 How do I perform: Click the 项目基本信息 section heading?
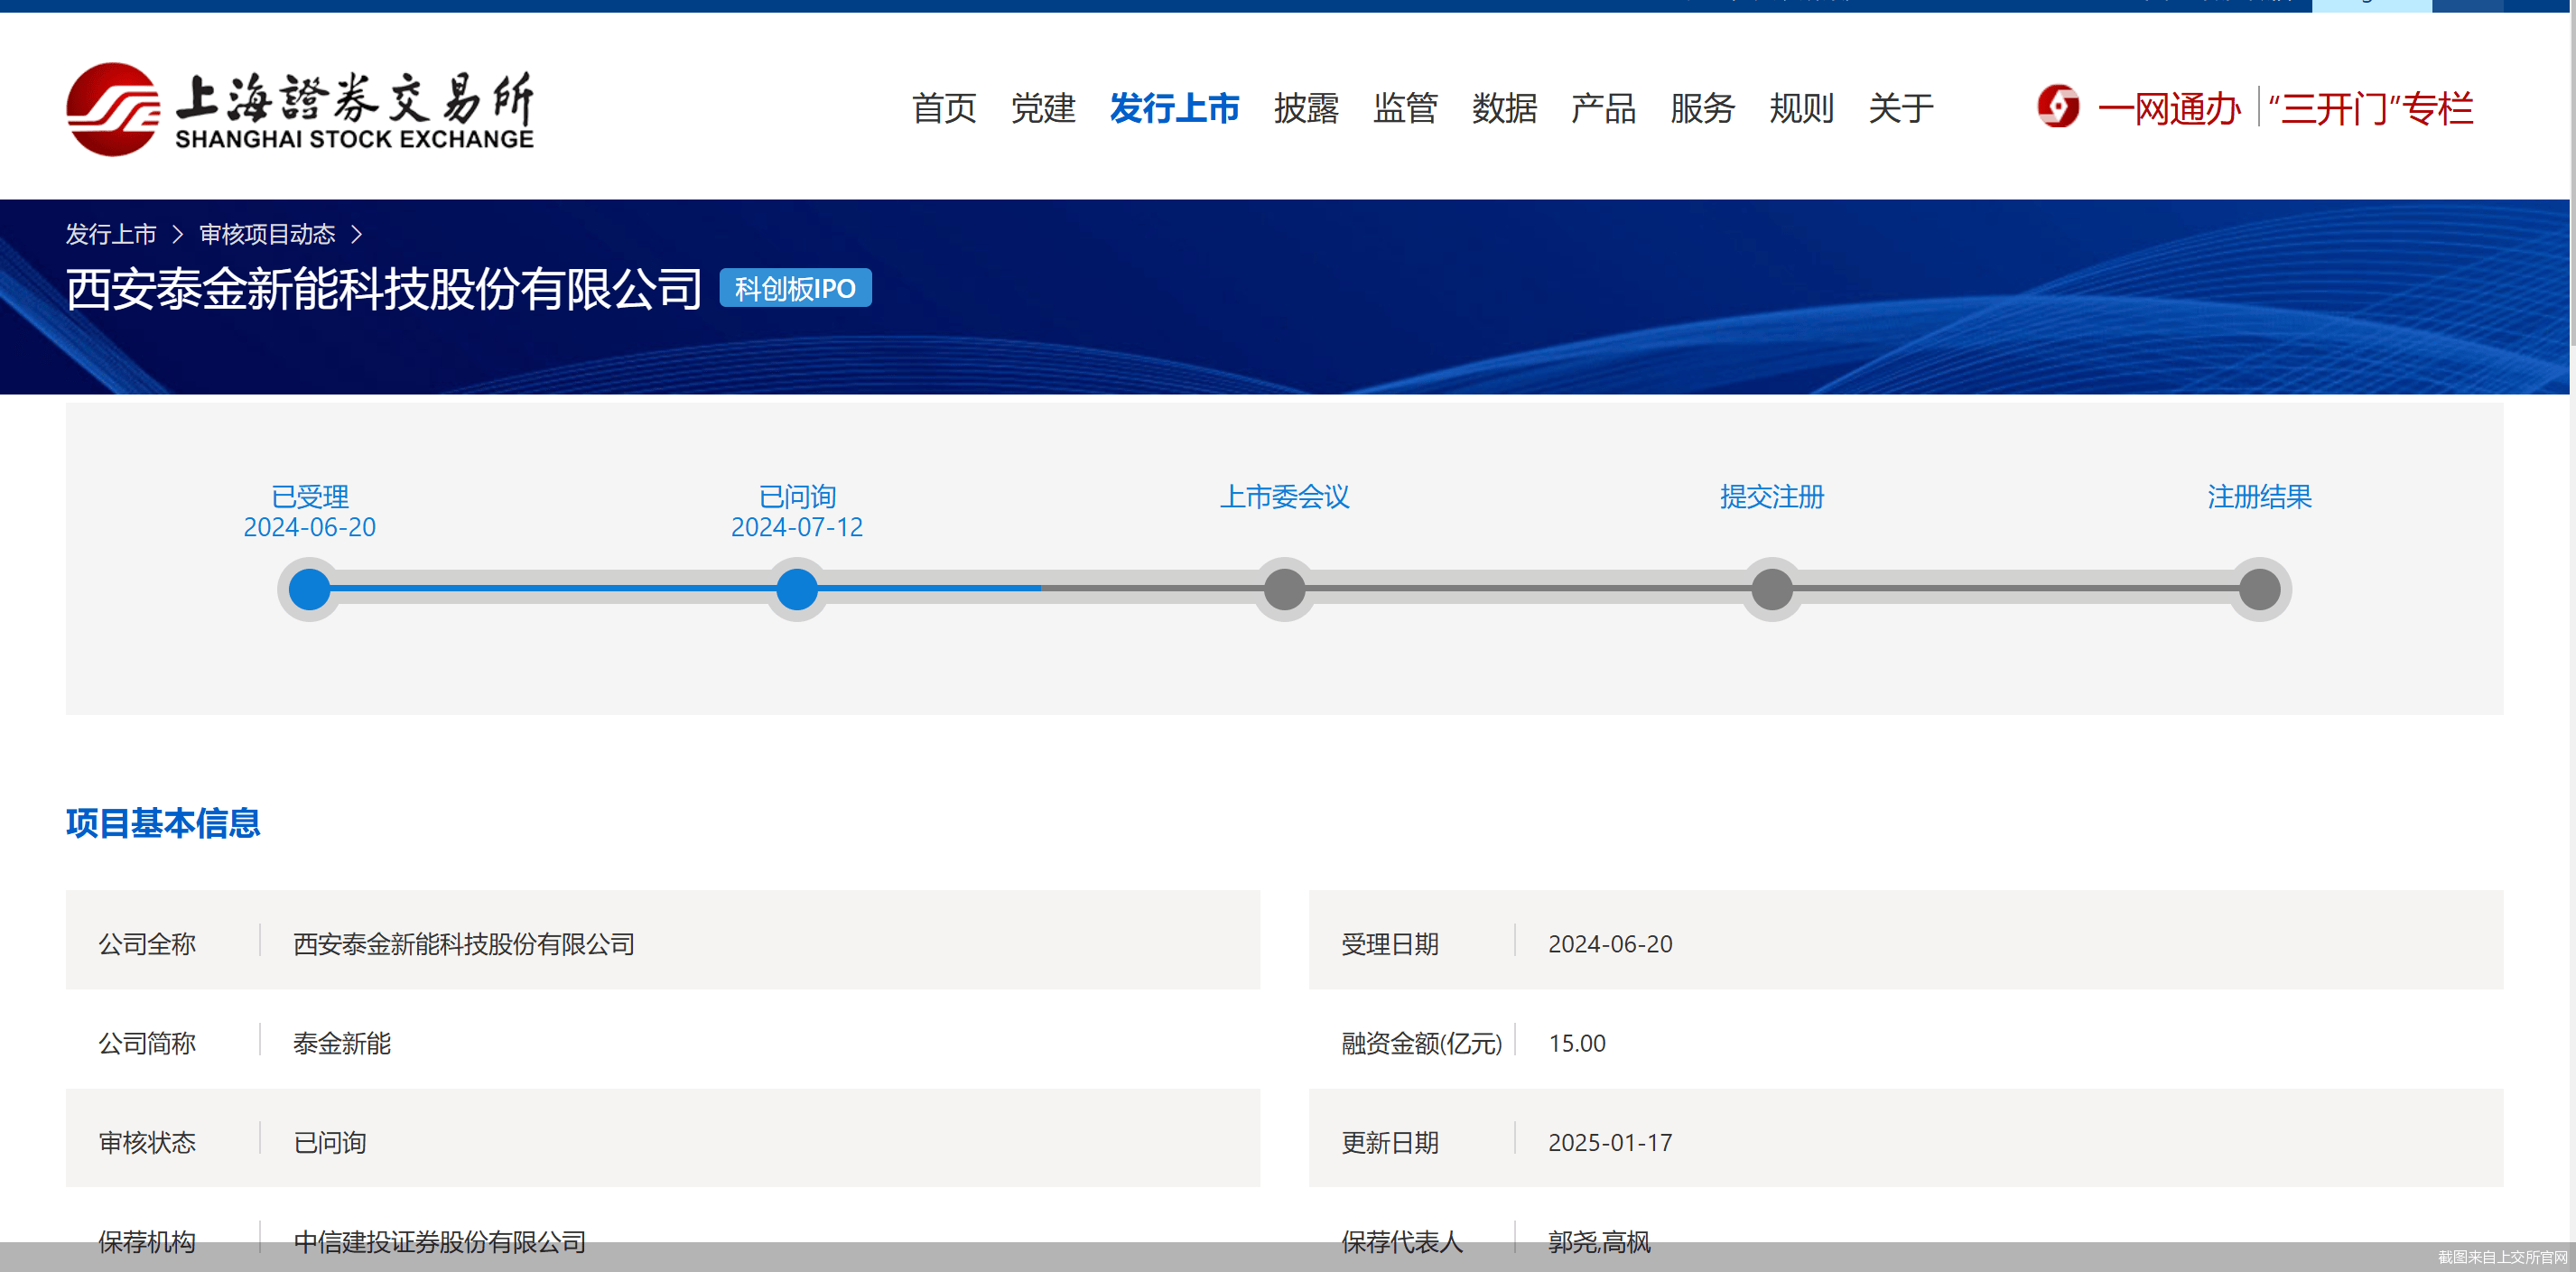tap(163, 823)
